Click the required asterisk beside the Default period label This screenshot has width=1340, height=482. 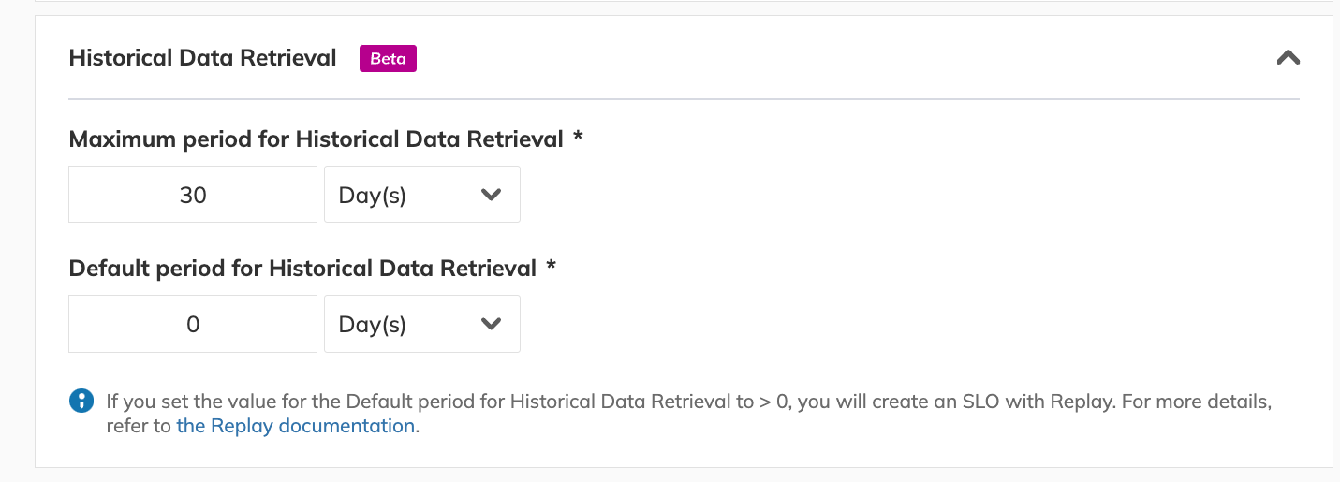[552, 267]
